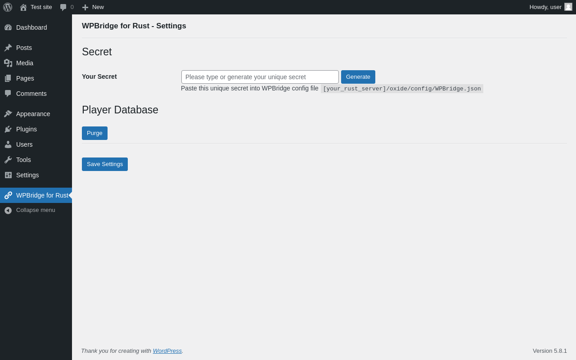Click the Tools wrench icon
This screenshot has height=360, width=576.
tap(8, 160)
